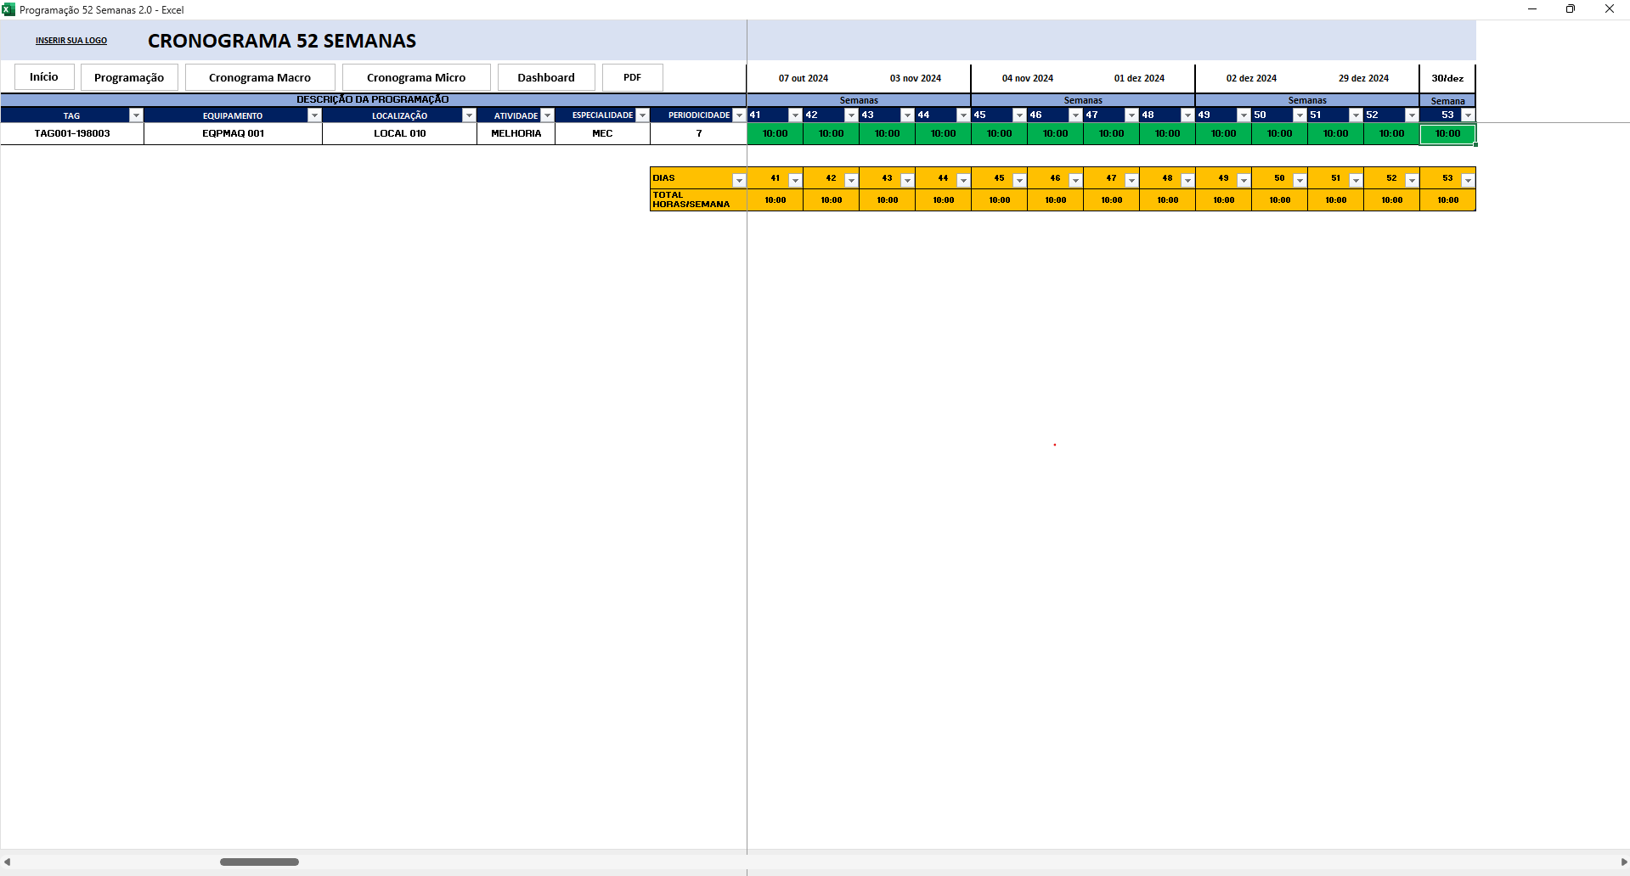Open the Programação navigation button
Image resolution: width=1630 pixels, height=876 pixels.
click(x=129, y=77)
